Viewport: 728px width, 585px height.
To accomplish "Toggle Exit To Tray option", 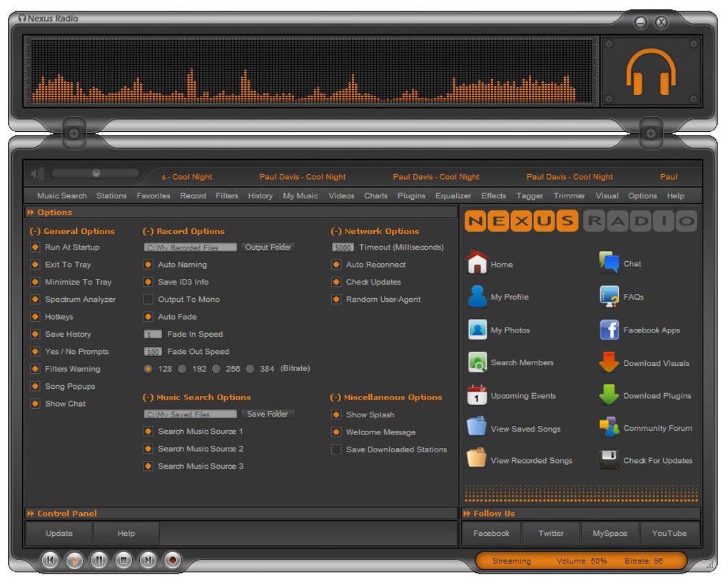I will pos(35,265).
